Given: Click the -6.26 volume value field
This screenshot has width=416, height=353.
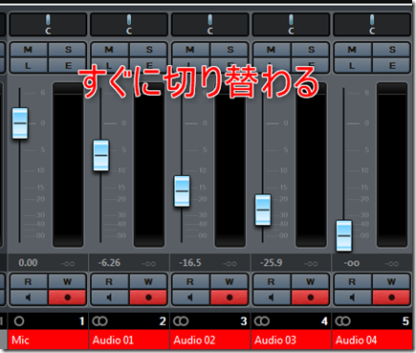Looking at the screenshot, I should tap(109, 263).
